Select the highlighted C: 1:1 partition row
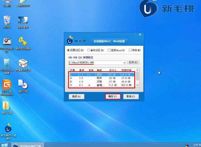The height and width of the screenshot is (147, 201). pos(102,74)
